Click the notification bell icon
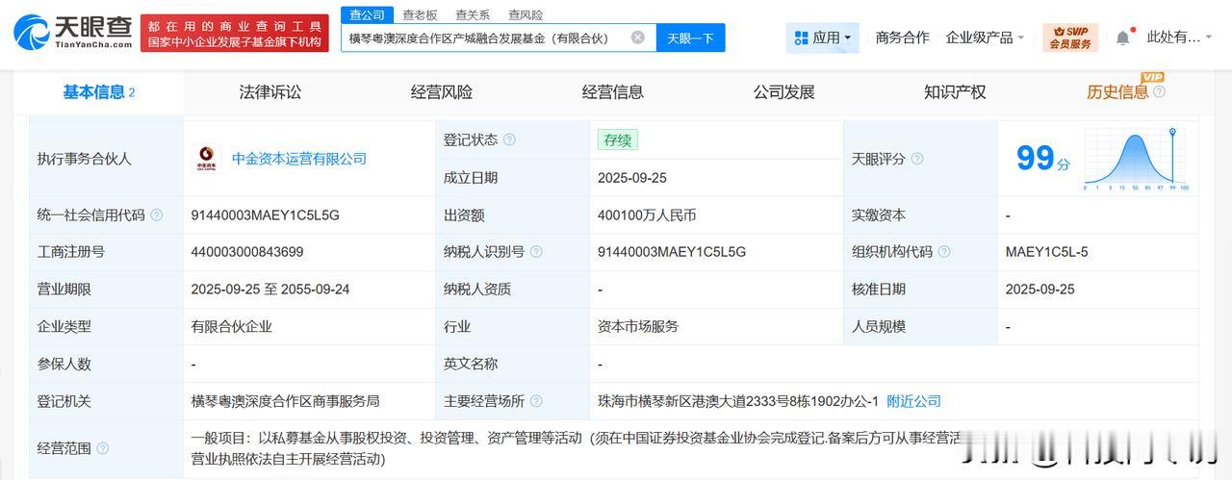 point(1123,38)
